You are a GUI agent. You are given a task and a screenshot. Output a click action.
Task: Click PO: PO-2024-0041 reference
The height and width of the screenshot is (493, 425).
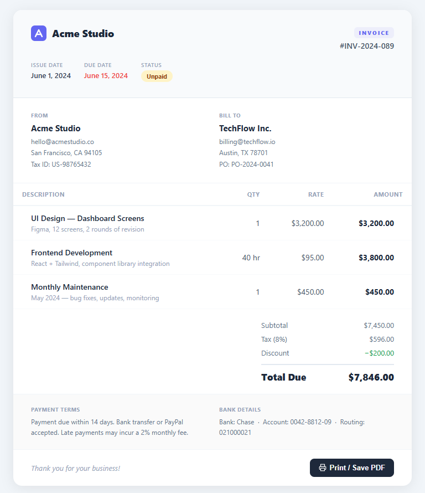coord(246,165)
